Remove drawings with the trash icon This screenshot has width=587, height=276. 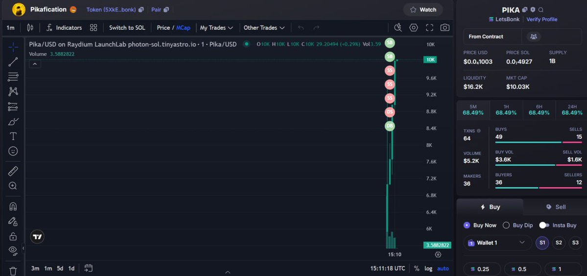(13, 271)
